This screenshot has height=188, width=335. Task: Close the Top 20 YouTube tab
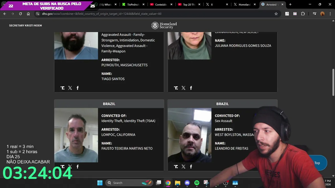point(199,4)
